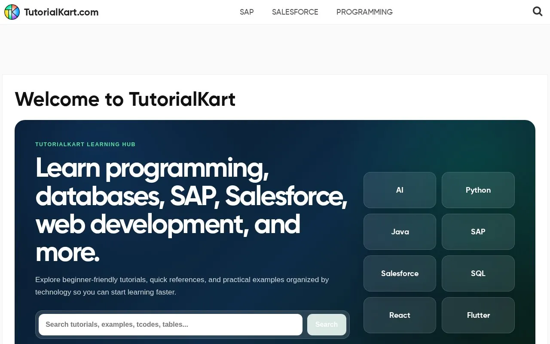This screenshot has height=344, width=550.
Task: Click the Search button beside search box
Action: tap(327, 325)
